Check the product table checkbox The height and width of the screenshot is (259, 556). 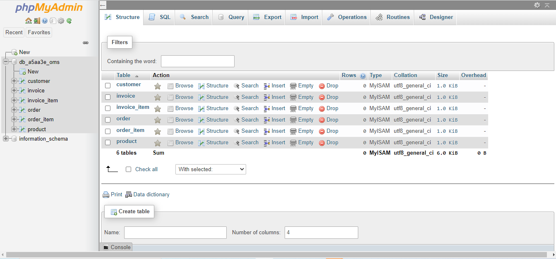108,143
